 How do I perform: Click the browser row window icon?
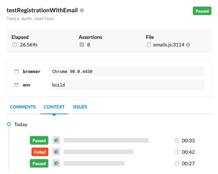[16, 71]
